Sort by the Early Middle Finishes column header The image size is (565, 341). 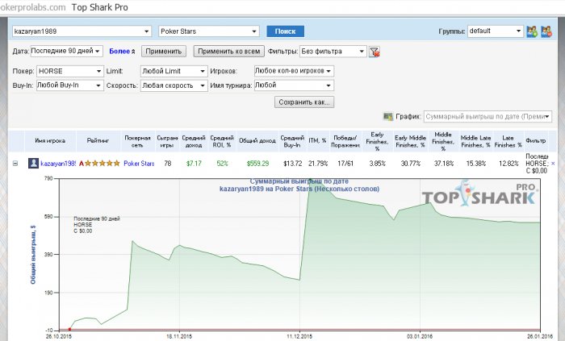click(410, 141)
